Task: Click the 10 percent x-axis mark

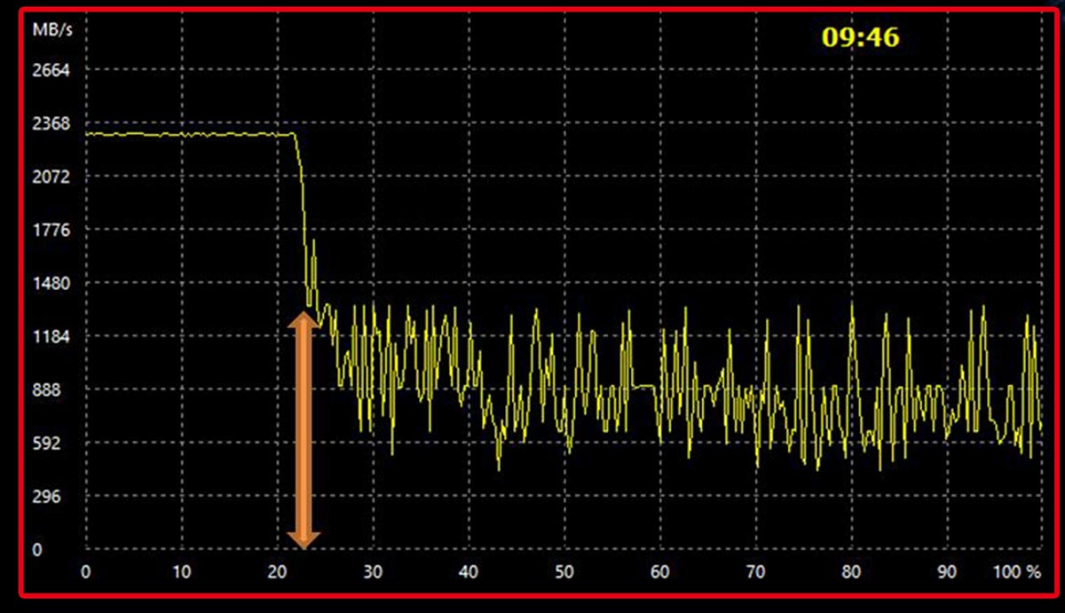Action: 181,572
